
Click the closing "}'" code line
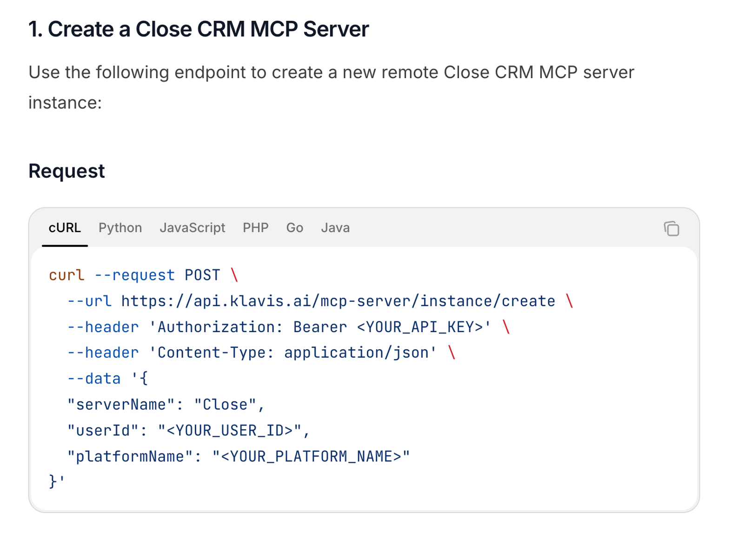57,482
